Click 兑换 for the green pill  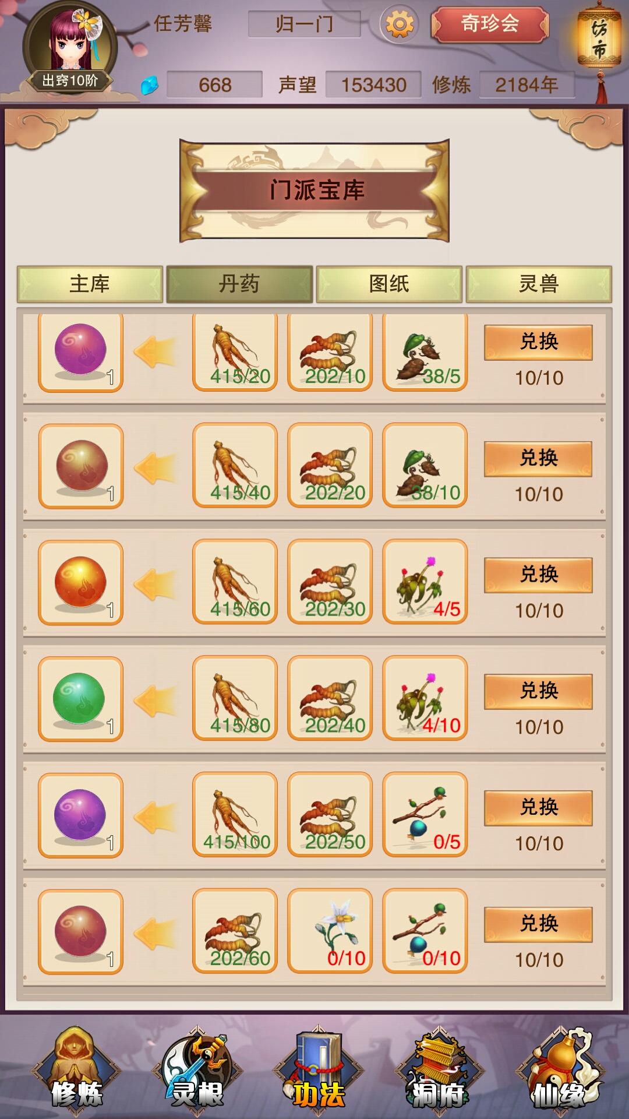(x=538, y=691)
